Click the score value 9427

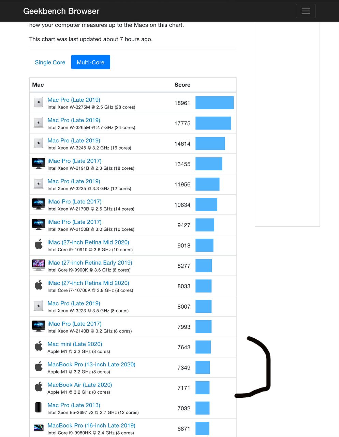[184, 225]
